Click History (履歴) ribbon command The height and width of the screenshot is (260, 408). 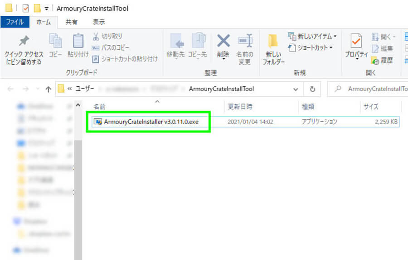pos(382,61)
